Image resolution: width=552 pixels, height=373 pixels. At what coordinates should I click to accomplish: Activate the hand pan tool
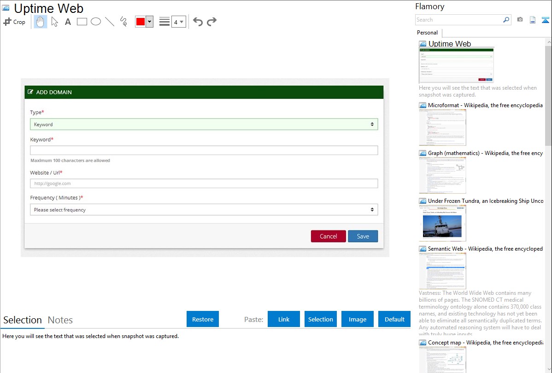41,22
